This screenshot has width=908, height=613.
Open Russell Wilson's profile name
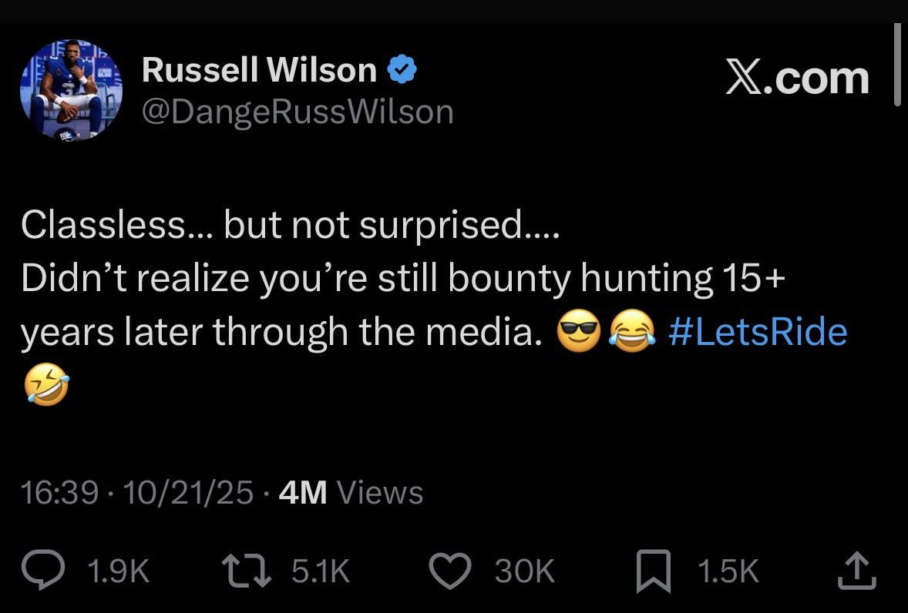tap(258, 68)
